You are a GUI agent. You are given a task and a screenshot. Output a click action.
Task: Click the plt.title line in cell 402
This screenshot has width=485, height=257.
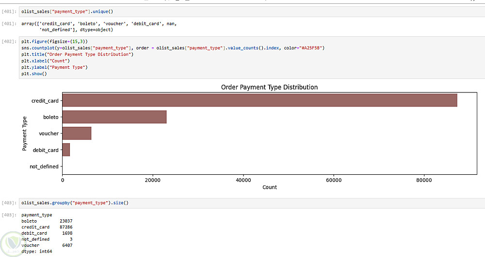click(x=77, y=54)
